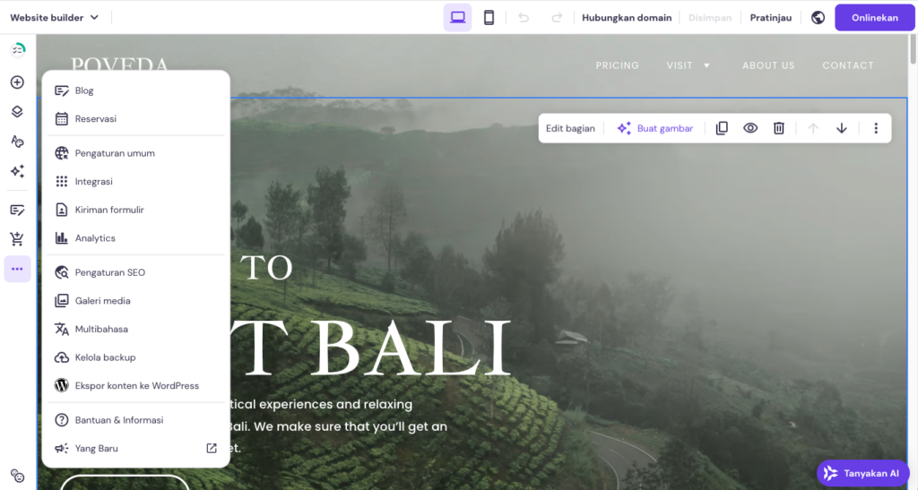Screen dimensions: 918x490
Task: Click Buat gambar button
Action: 655,128
